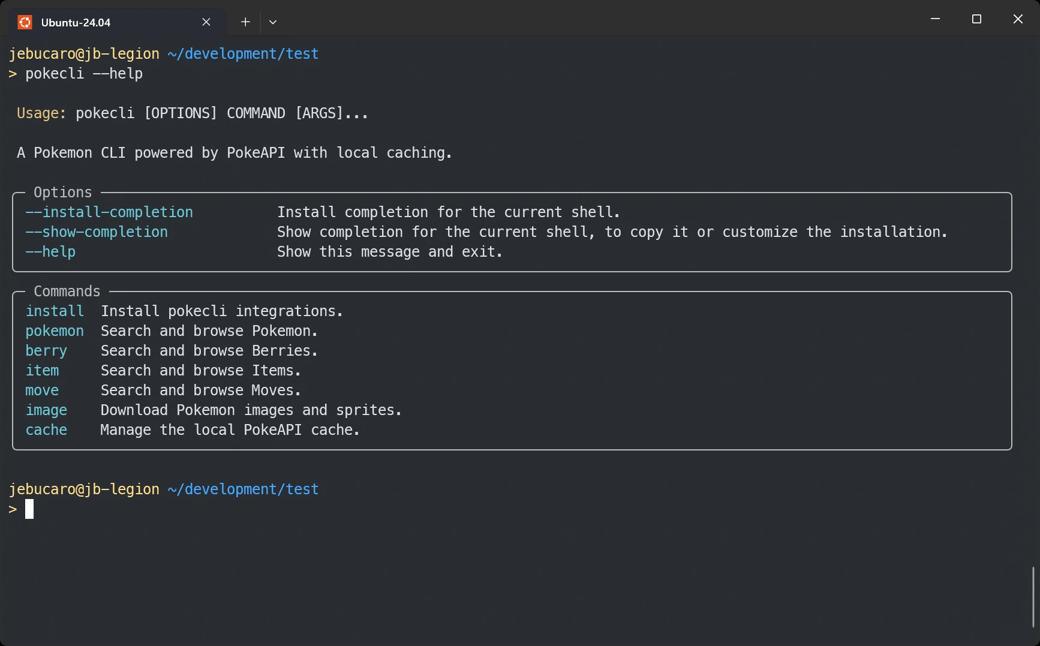Click the --install-completion option text
The width and height of the screenshot is (1040, 646).
[109, 212]
